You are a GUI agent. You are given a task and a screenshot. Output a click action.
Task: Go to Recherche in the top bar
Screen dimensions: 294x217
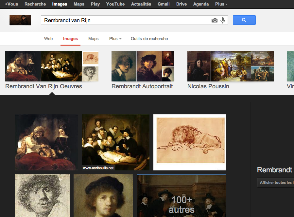pyautogui.click(x=35, y=4)
